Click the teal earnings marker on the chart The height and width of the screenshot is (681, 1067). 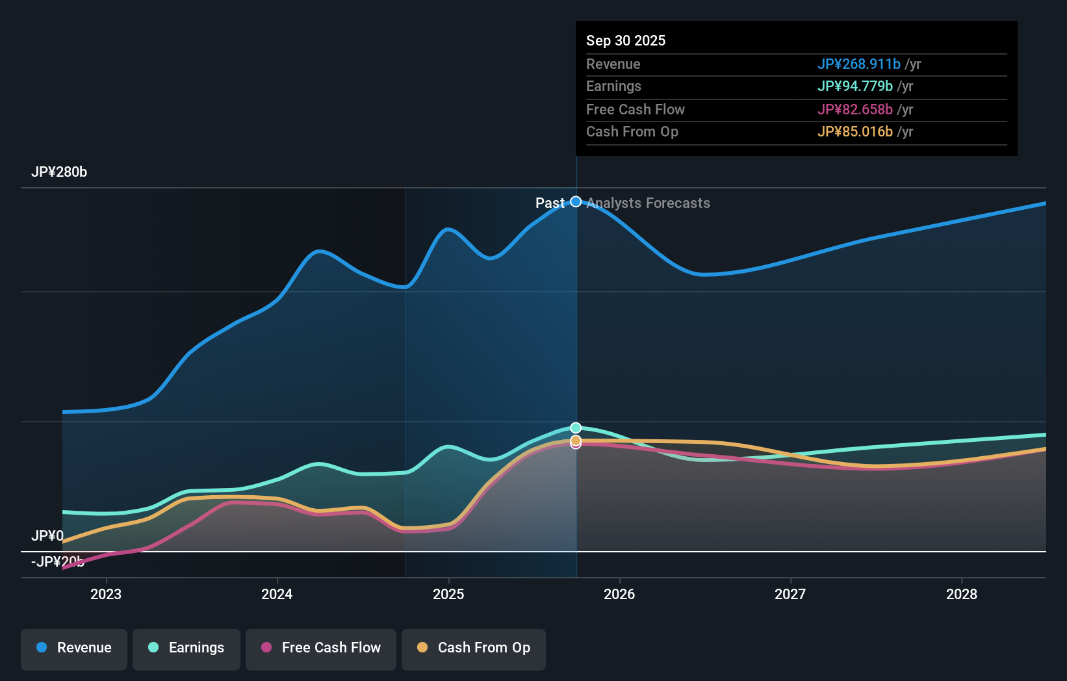pos(576,428)
